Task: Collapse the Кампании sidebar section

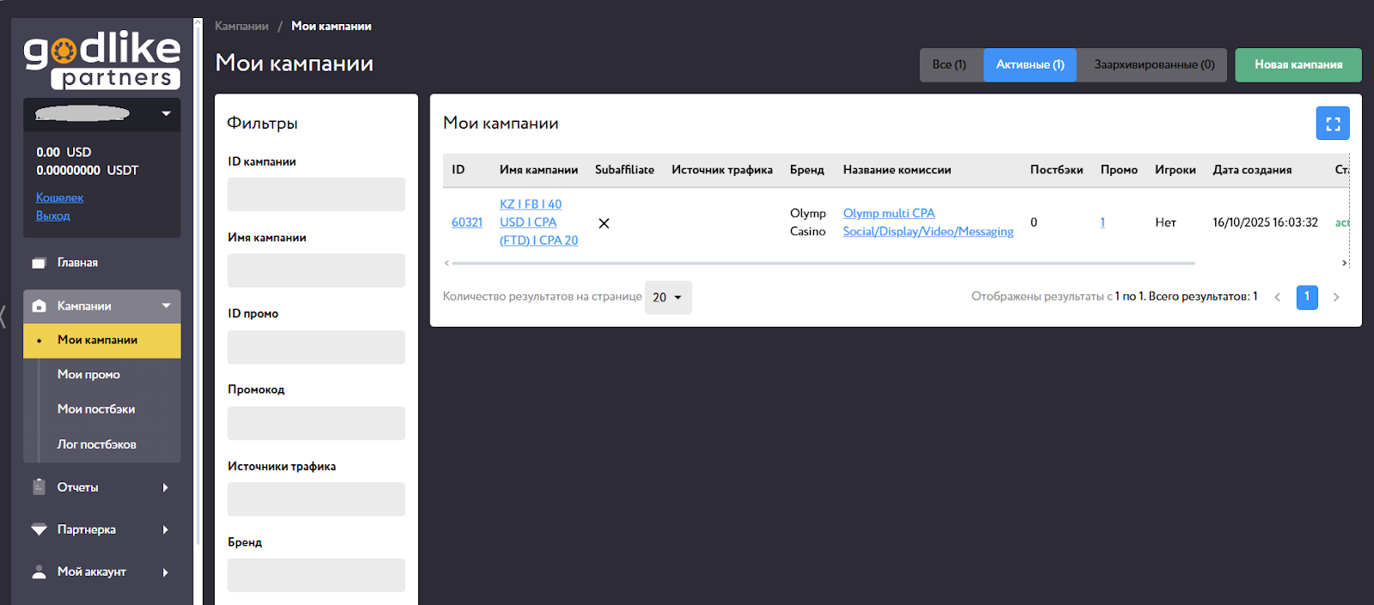Action: click(x=166, y=306)
